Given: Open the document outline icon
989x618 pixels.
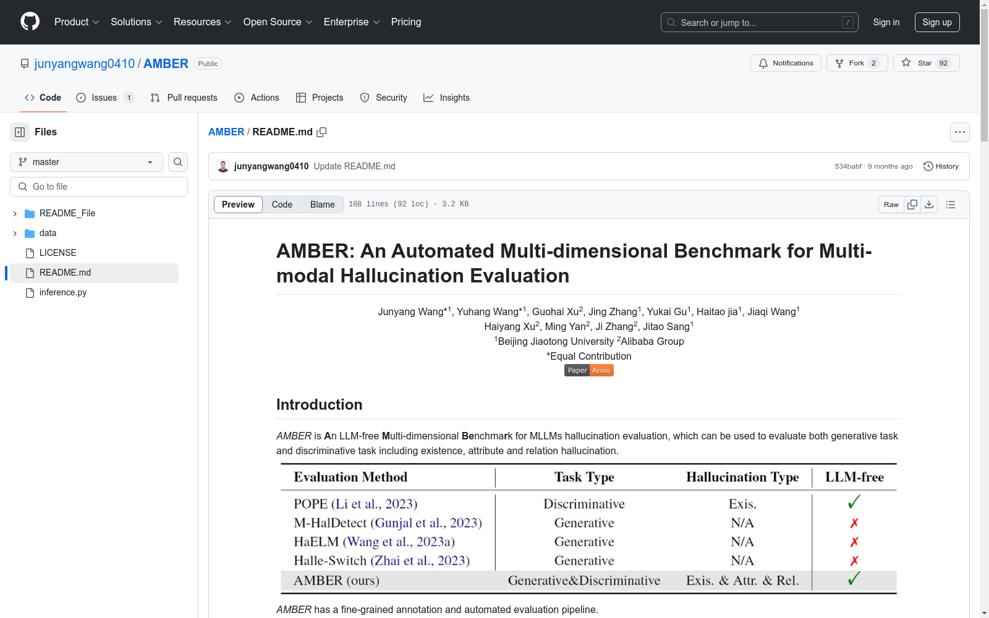Looking at the screenshot, I should (x=951, y=205).
